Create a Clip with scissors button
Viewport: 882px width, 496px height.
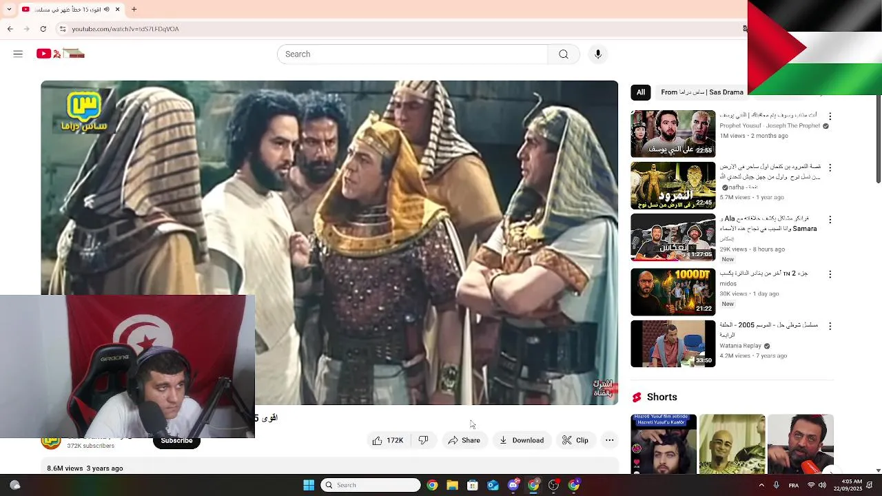tap(575, 440)
